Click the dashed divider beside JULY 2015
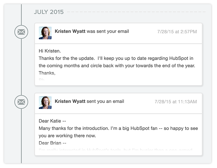Image resolution: width=217 pixels, height=168 pixels. point(136,12)
